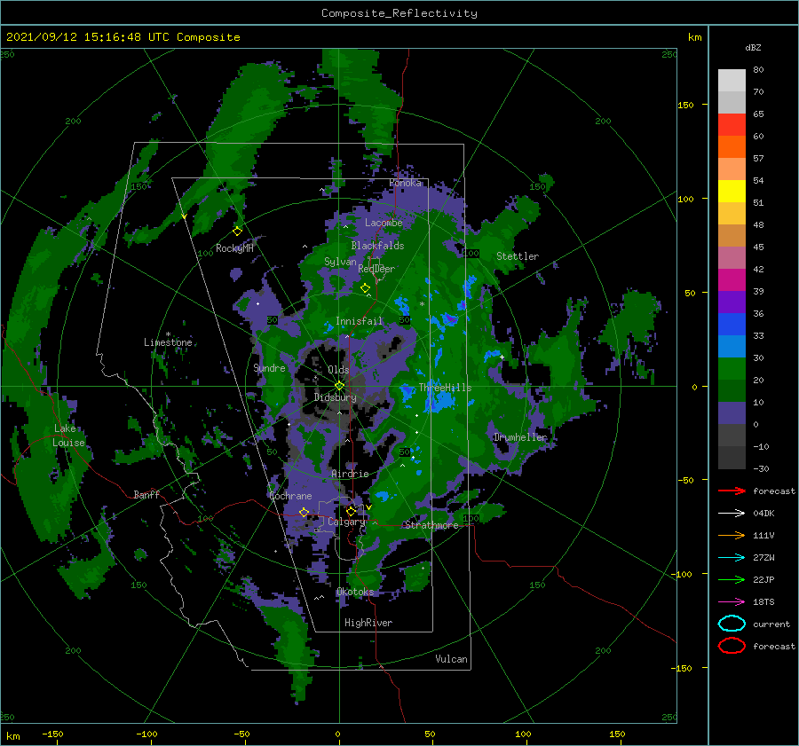This screenshot has width=799, height=746.
Task: Click the Strathmore label
Action: 431,525
